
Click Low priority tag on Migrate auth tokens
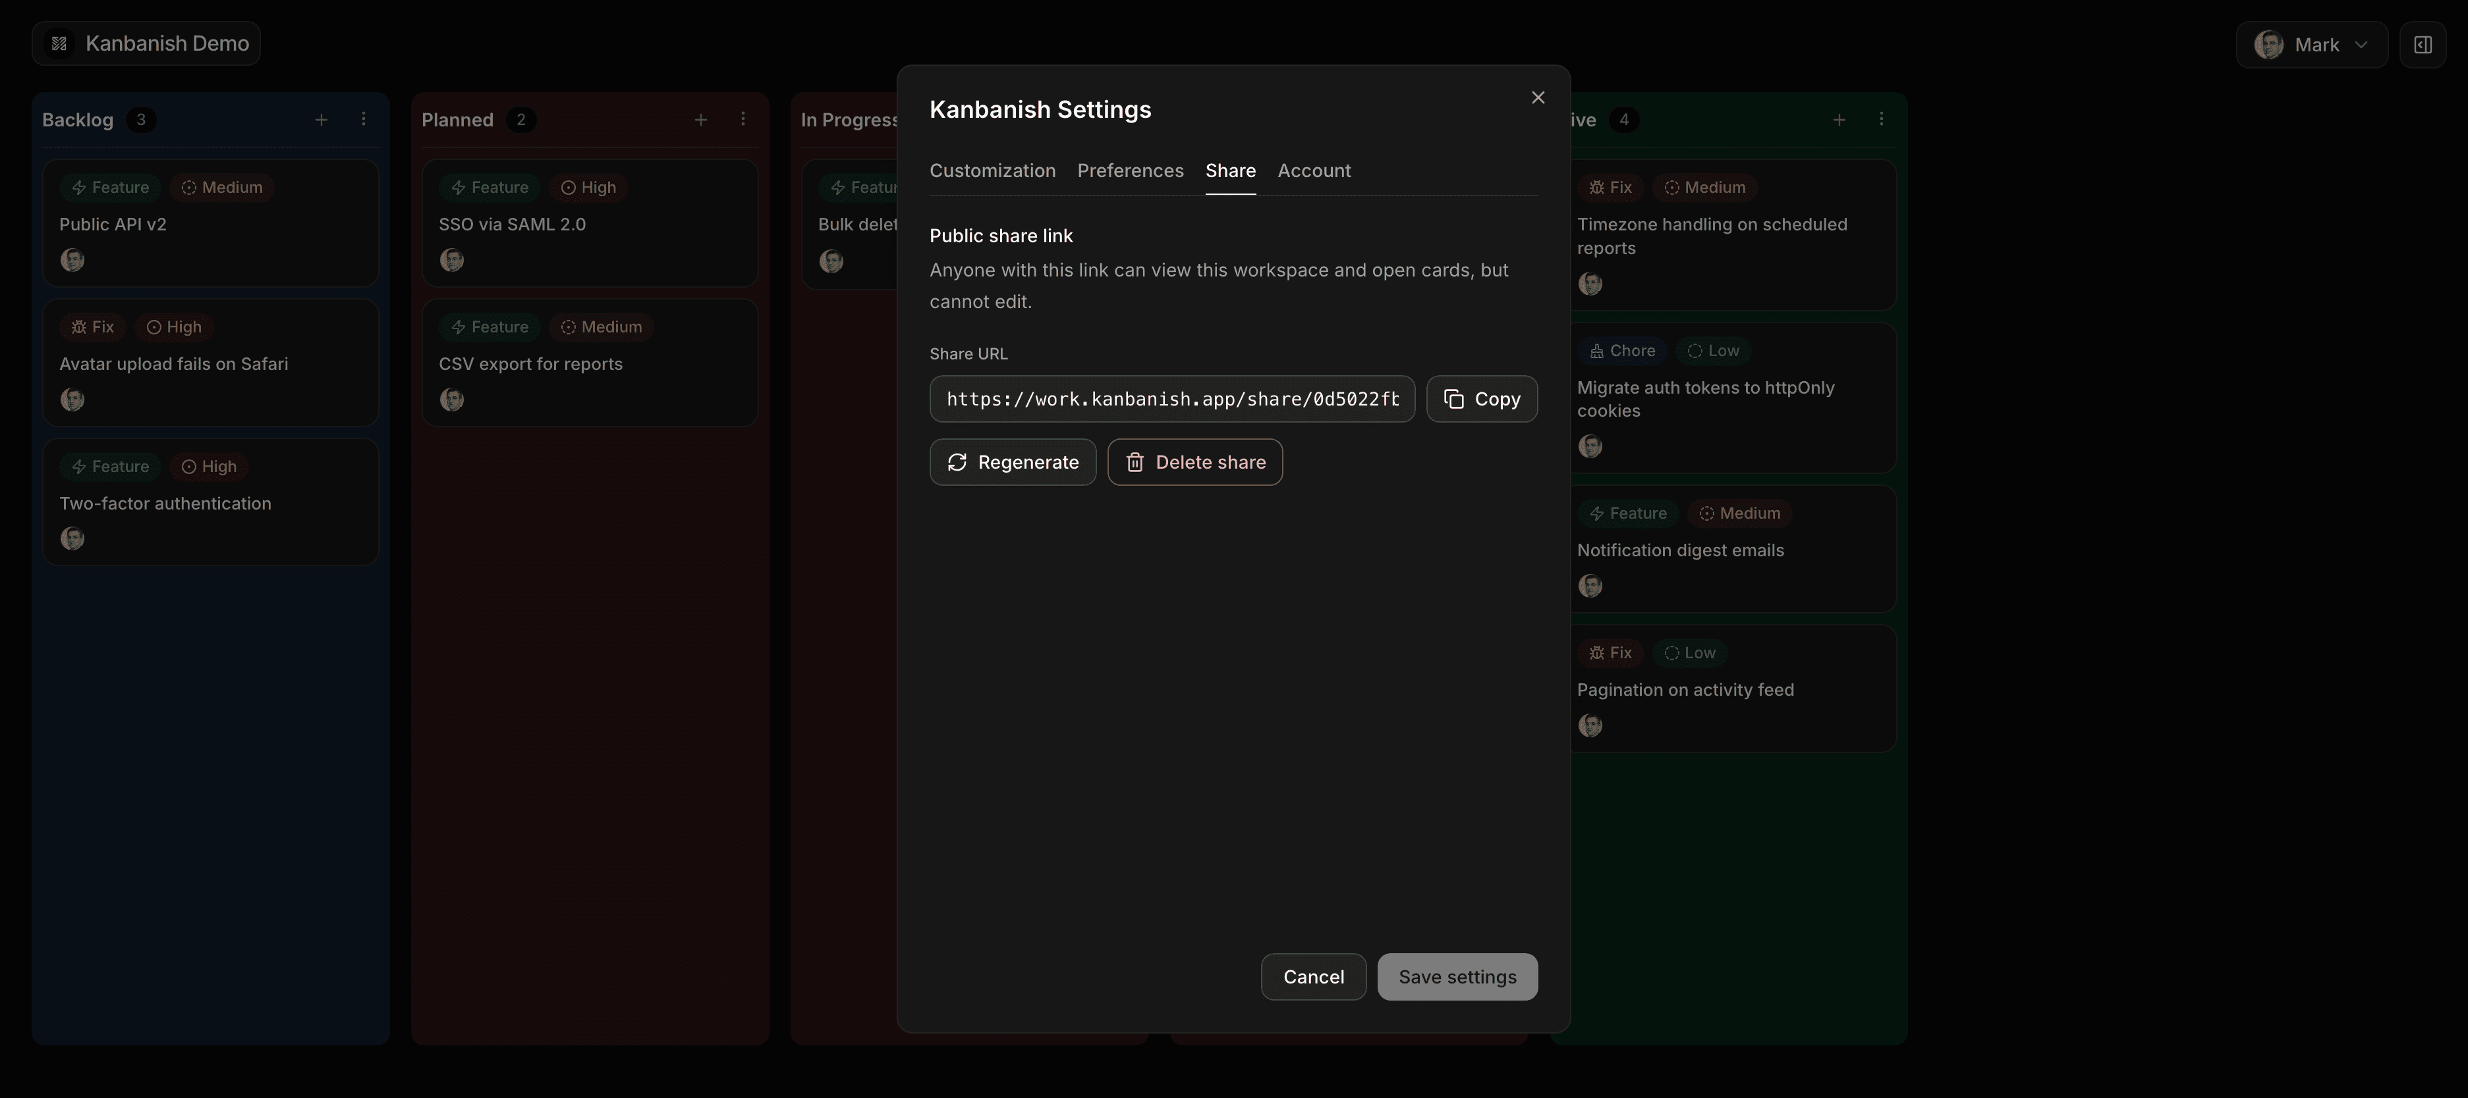1713,350
